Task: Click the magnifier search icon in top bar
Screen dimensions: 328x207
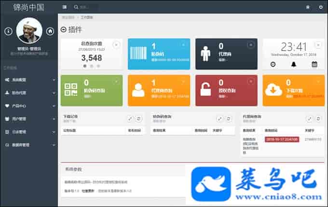Action: pos(76,7)
